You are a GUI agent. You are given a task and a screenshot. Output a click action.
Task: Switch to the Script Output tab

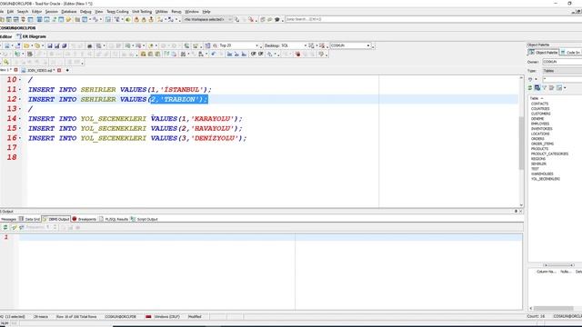pos(144,219)
